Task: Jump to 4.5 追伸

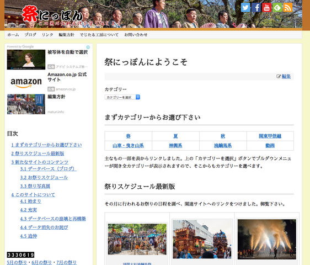Action: [29, 236]
